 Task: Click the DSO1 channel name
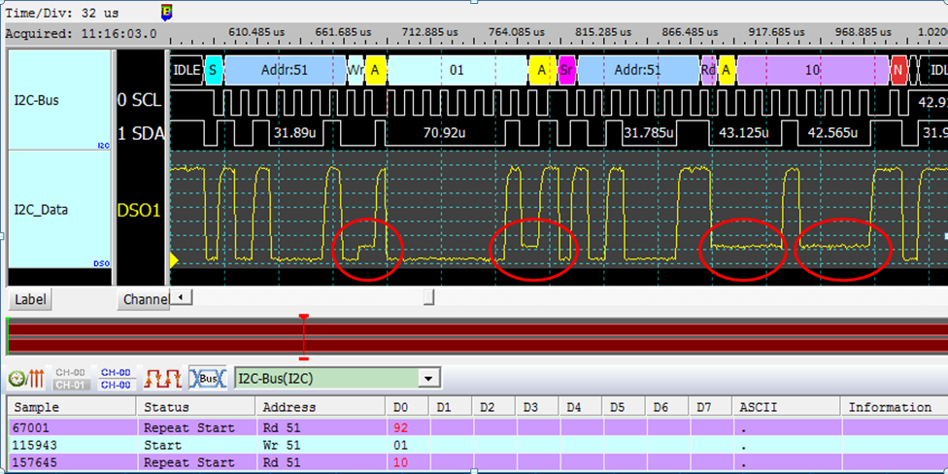[x=139, y=211]
